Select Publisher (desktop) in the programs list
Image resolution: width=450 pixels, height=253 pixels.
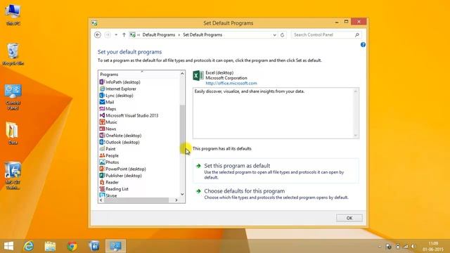pos(120,176)
